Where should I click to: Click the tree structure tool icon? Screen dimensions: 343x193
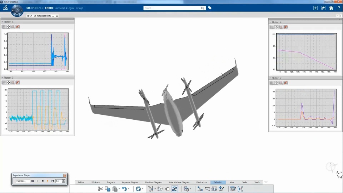[150, 189]
